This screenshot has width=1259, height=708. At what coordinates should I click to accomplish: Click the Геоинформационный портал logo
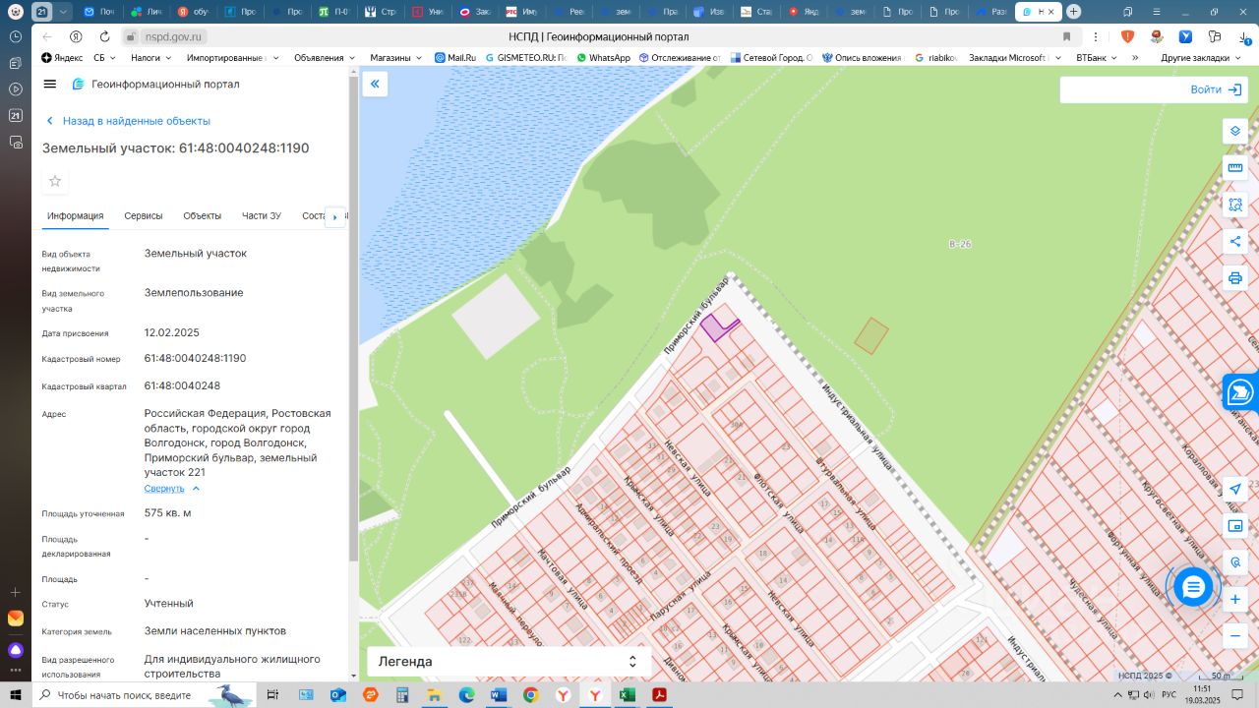coord(155,85)
